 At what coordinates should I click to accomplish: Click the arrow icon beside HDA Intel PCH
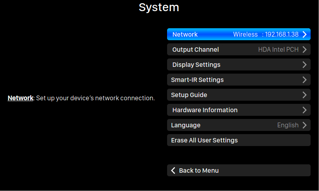tap(305, 49)
